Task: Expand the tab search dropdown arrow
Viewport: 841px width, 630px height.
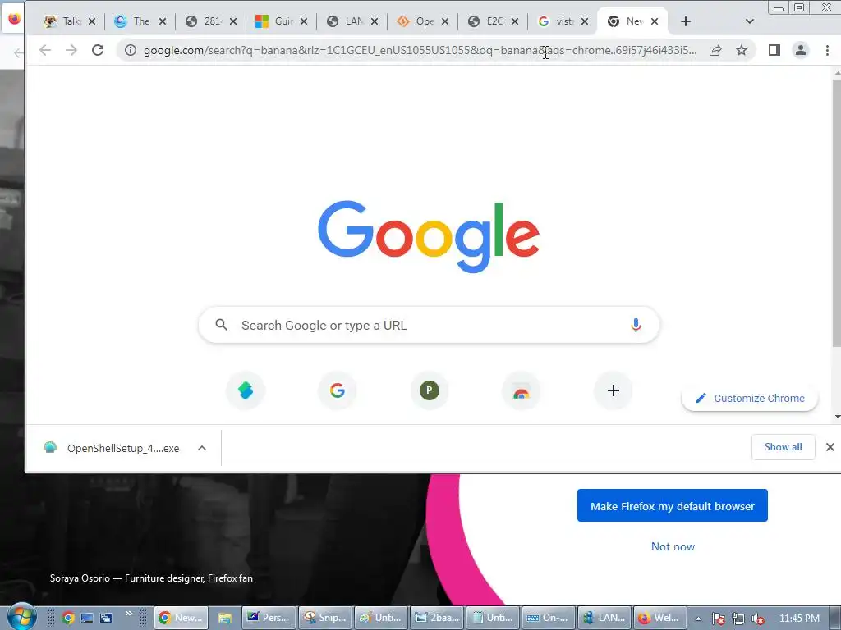Action: pyautogui.click(x=750, y=21)
